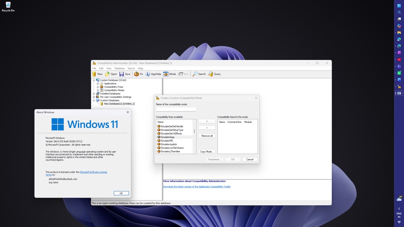Click the Save toolbar button
Viewport: 404px width, 227px height.
click(x=125, y=74)
